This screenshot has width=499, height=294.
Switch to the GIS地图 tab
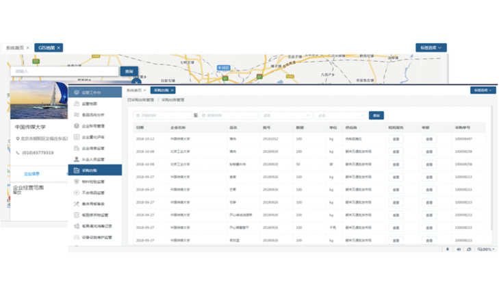coord(47,48)
